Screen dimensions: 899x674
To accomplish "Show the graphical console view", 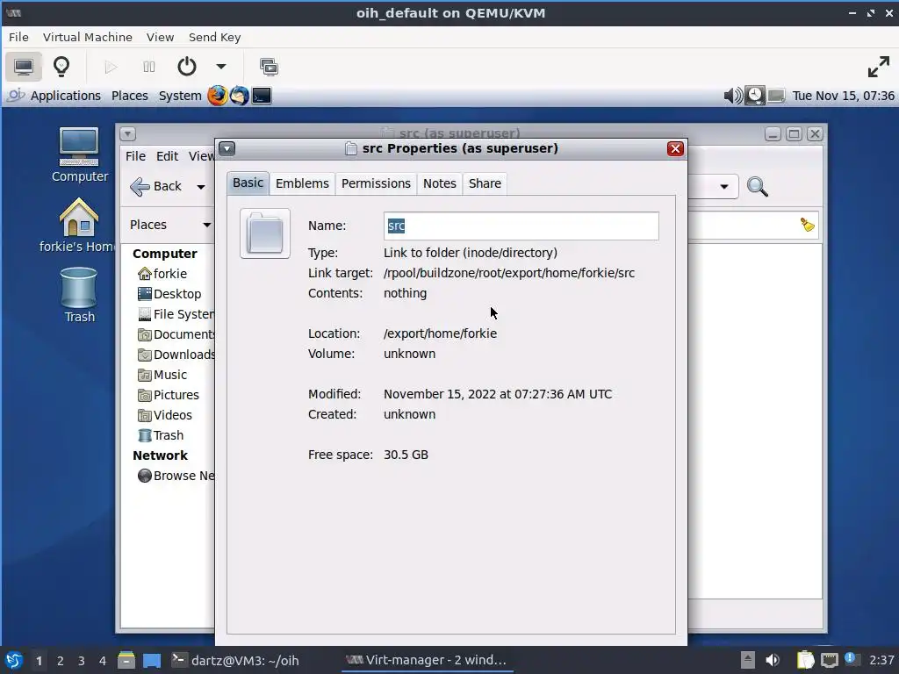I will click(x=24, y=67).
